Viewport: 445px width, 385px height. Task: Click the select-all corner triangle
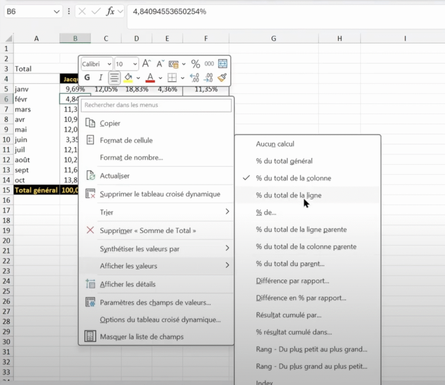click(x=9, y=38)
